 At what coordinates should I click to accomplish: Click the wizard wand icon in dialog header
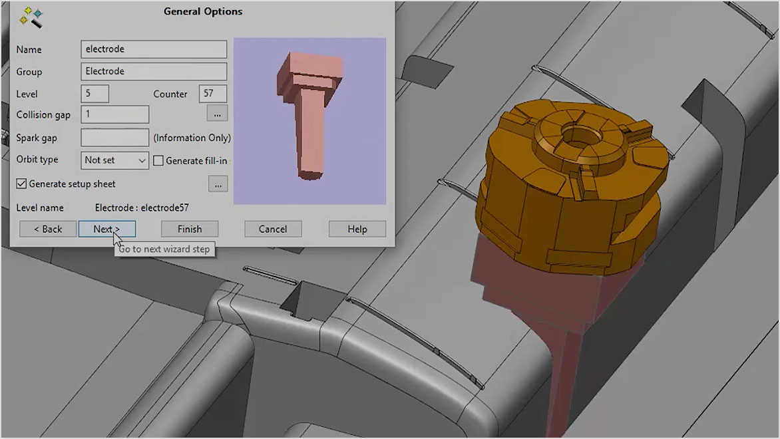click(x=31, y=17)
